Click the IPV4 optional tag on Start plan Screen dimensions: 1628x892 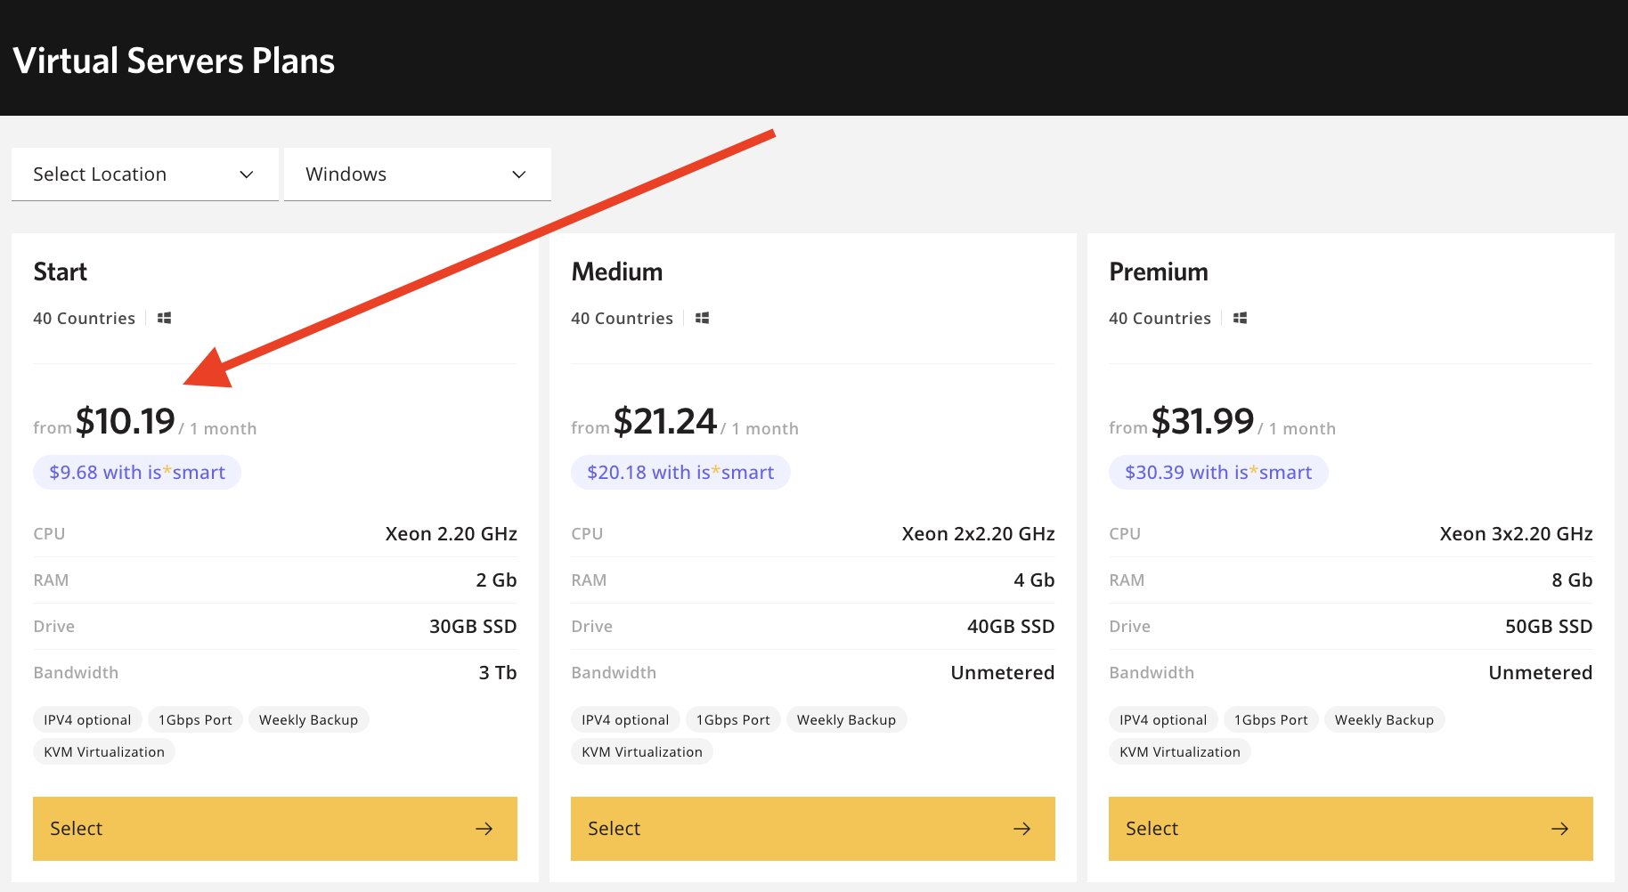pyautogui.click(x=86, y=719)
